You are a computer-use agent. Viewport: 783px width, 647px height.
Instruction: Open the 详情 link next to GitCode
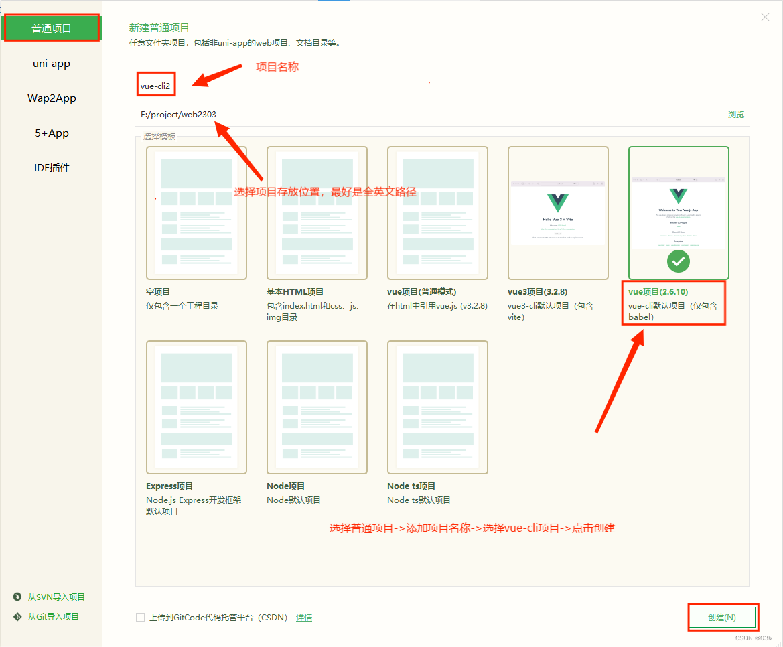coord(304,617)
